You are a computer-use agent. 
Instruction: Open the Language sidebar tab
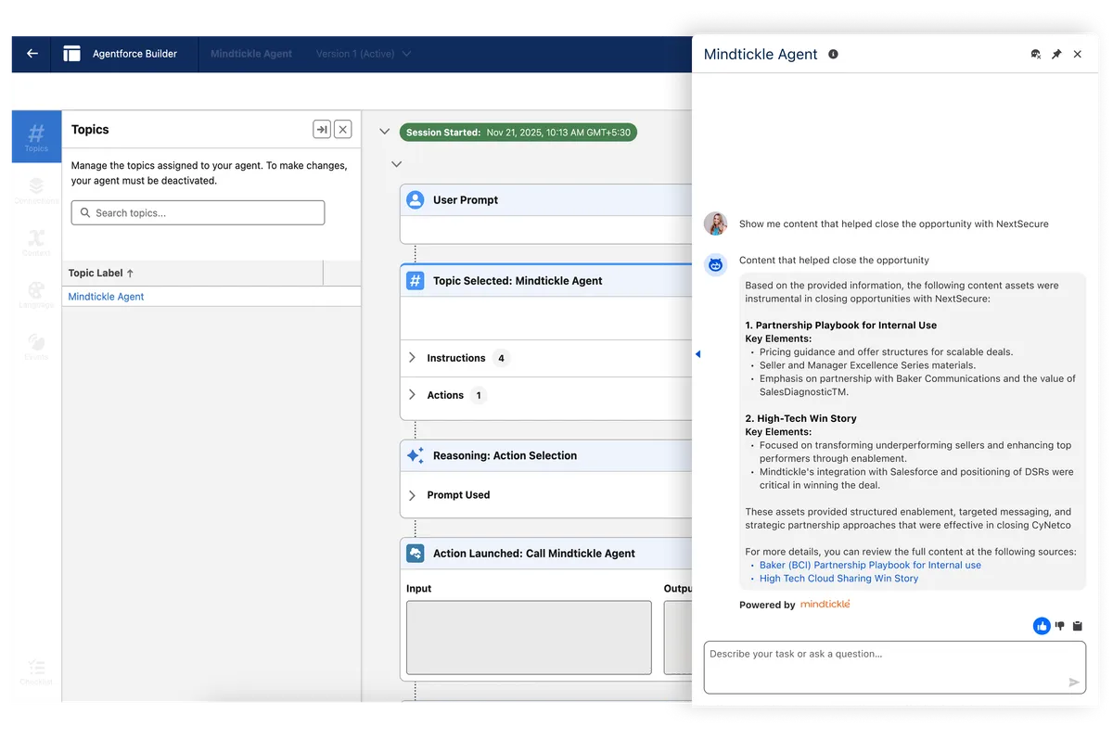coord(36,294)
